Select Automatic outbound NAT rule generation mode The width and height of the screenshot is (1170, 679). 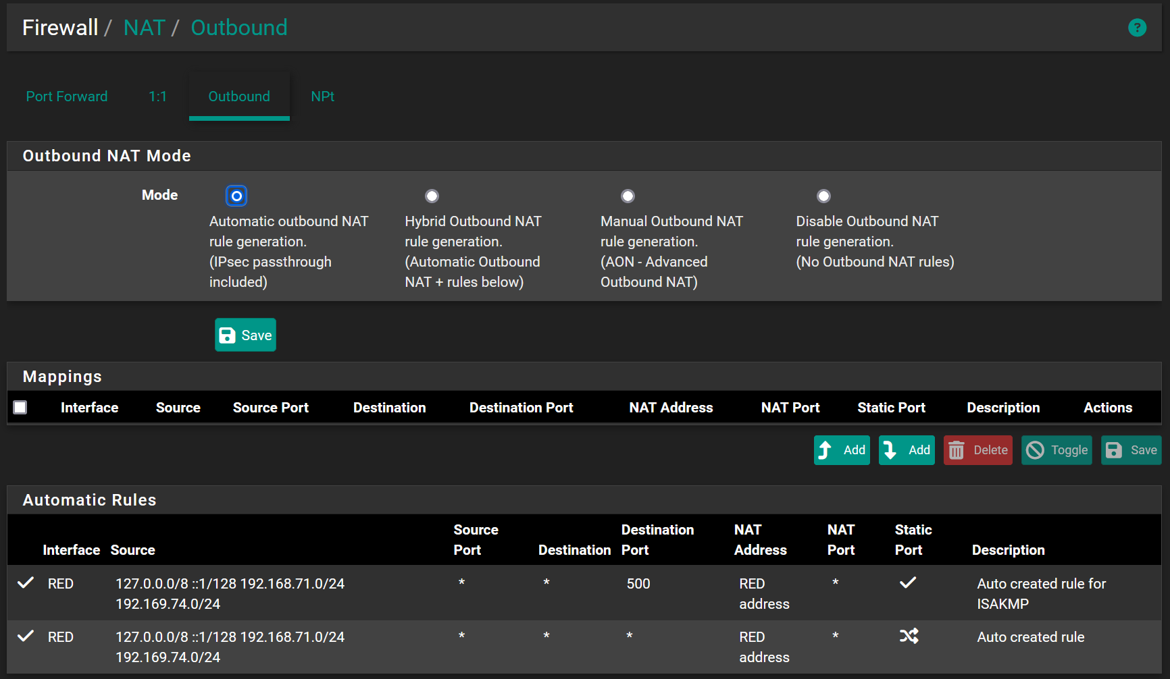point(236,196)
